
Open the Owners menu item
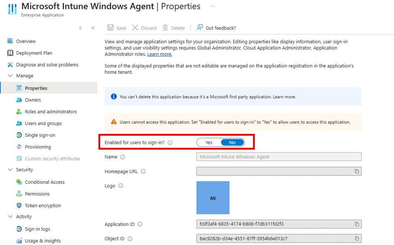(x=33, y=100)
